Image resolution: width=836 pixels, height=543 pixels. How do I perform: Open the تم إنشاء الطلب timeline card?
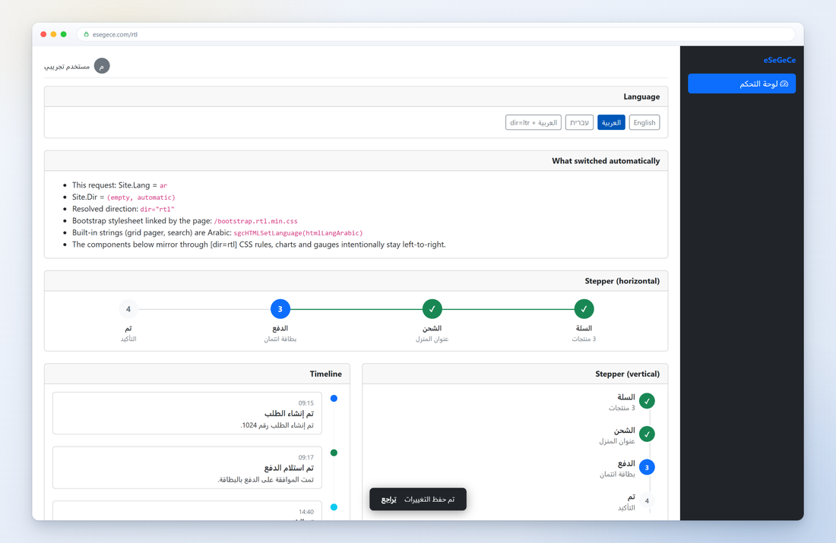point(187,413)
